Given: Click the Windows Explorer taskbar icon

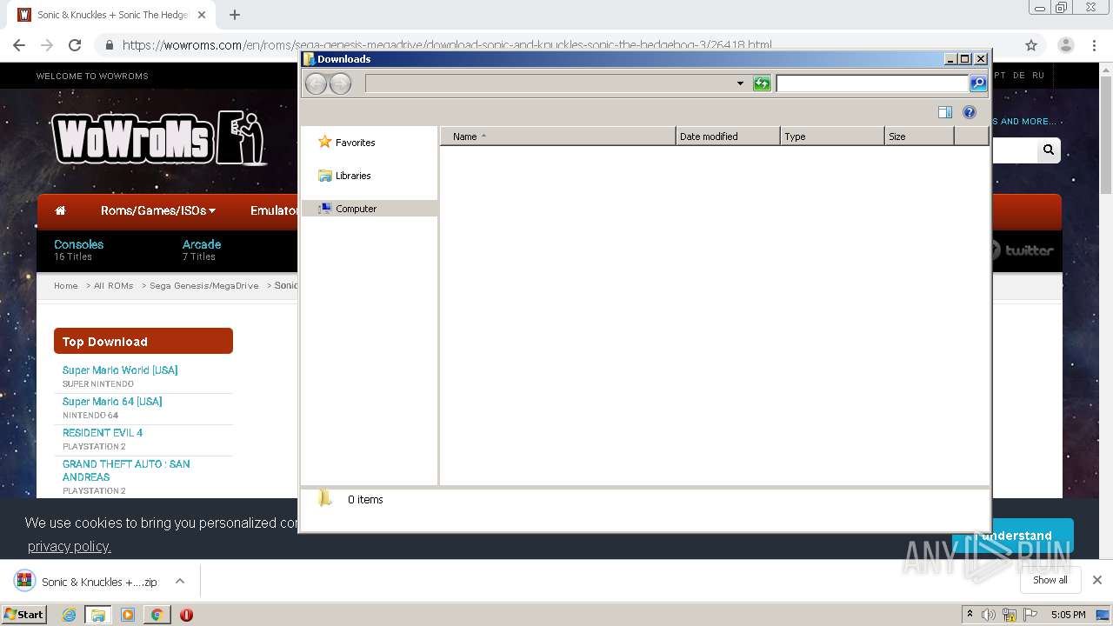Looking at the screenshot, I should tap(98, 615).
